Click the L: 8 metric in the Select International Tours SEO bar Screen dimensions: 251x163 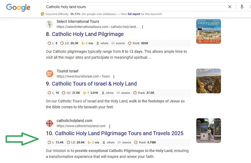(x=53, y=43)
